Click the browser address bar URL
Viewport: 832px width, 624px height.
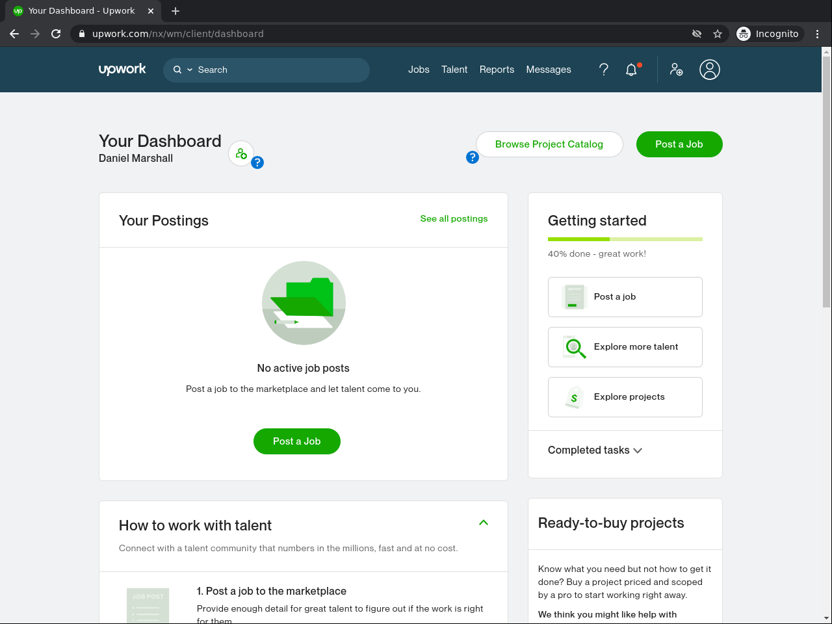tap(178, 34)
